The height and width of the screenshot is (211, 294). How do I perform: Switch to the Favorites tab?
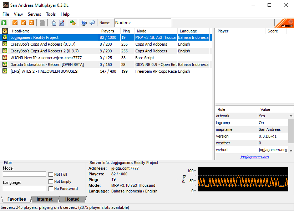coord(16,199)
